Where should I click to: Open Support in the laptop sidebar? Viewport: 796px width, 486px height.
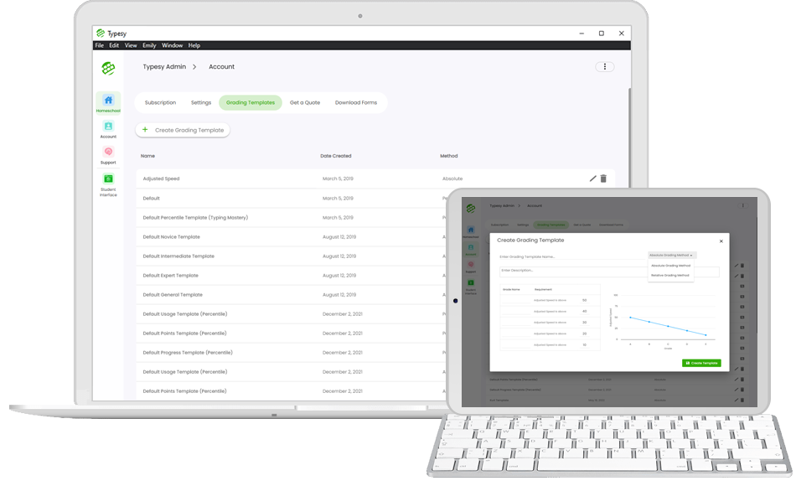pos(108,155)
